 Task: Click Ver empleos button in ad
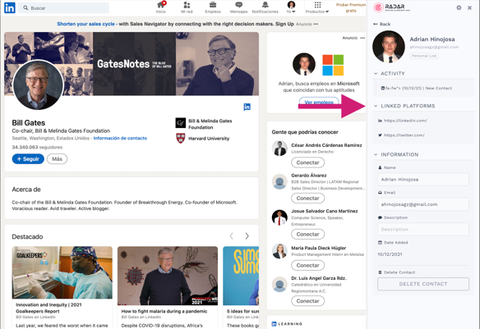(319, 103)
